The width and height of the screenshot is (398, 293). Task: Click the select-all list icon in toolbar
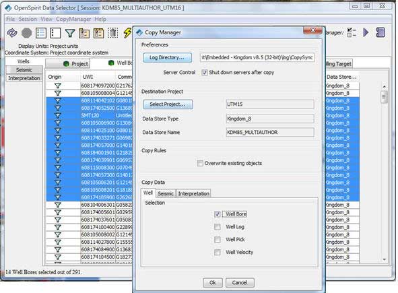pyautogui.click(x=41, y=33)
